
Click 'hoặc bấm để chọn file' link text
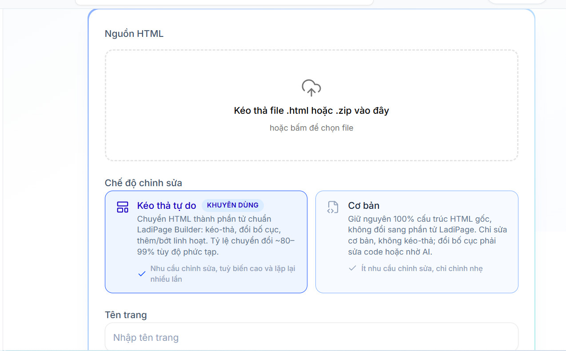pos(311,128)
